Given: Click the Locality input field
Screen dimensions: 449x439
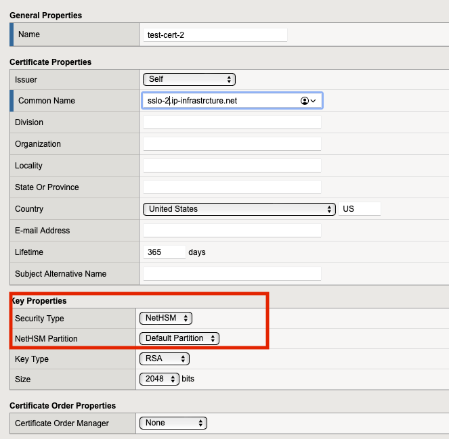Looking at the screenshot, I should coord(232,166).
